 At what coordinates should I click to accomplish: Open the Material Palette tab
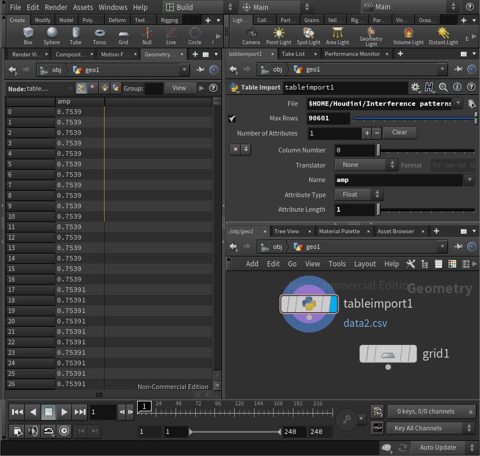[x=339, y=231]
